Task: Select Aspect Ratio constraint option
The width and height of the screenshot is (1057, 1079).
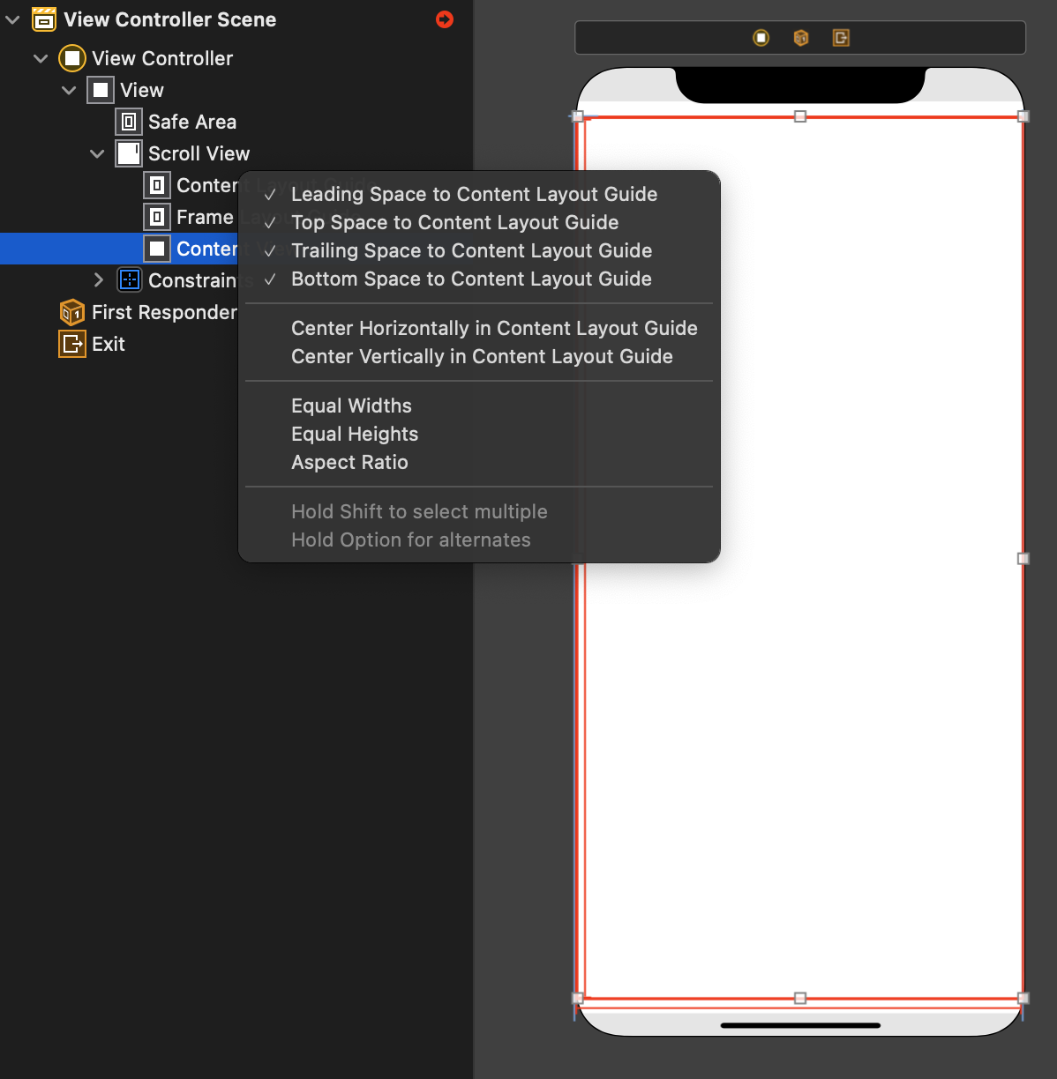Action: point(479,462)
